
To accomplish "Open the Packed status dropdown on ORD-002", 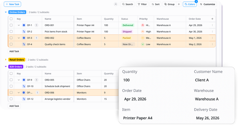I will 126,38.
